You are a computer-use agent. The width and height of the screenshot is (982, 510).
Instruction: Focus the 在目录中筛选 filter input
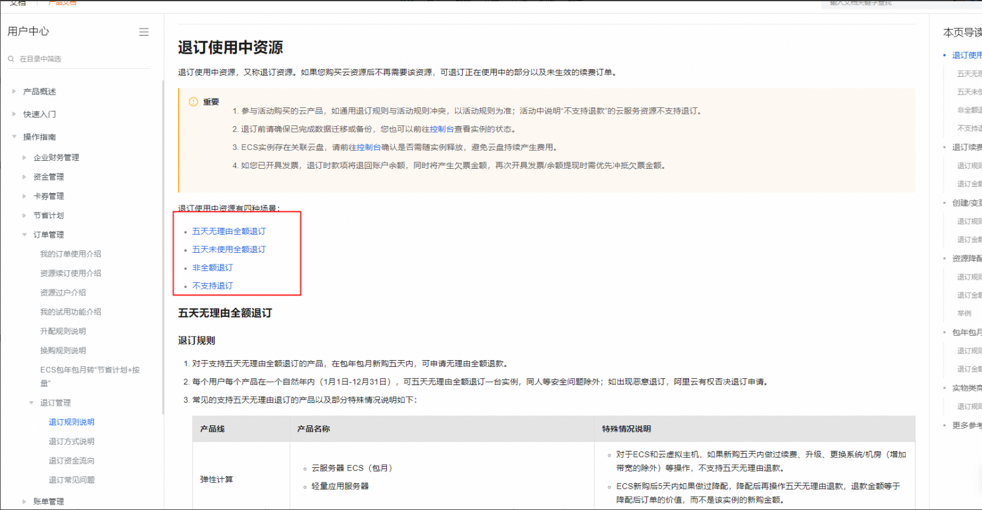78,59
